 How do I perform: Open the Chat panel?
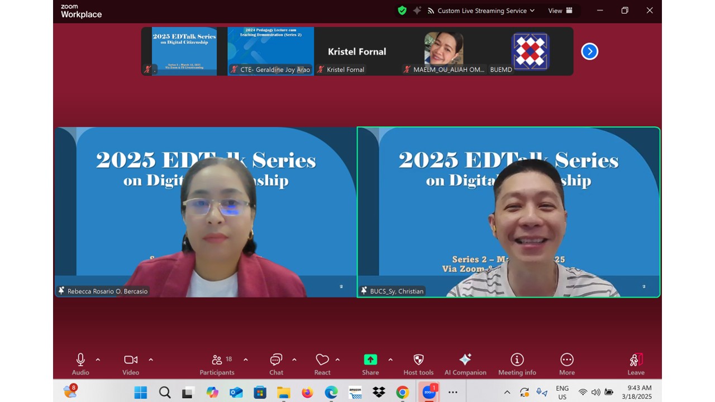pos(275,360)
